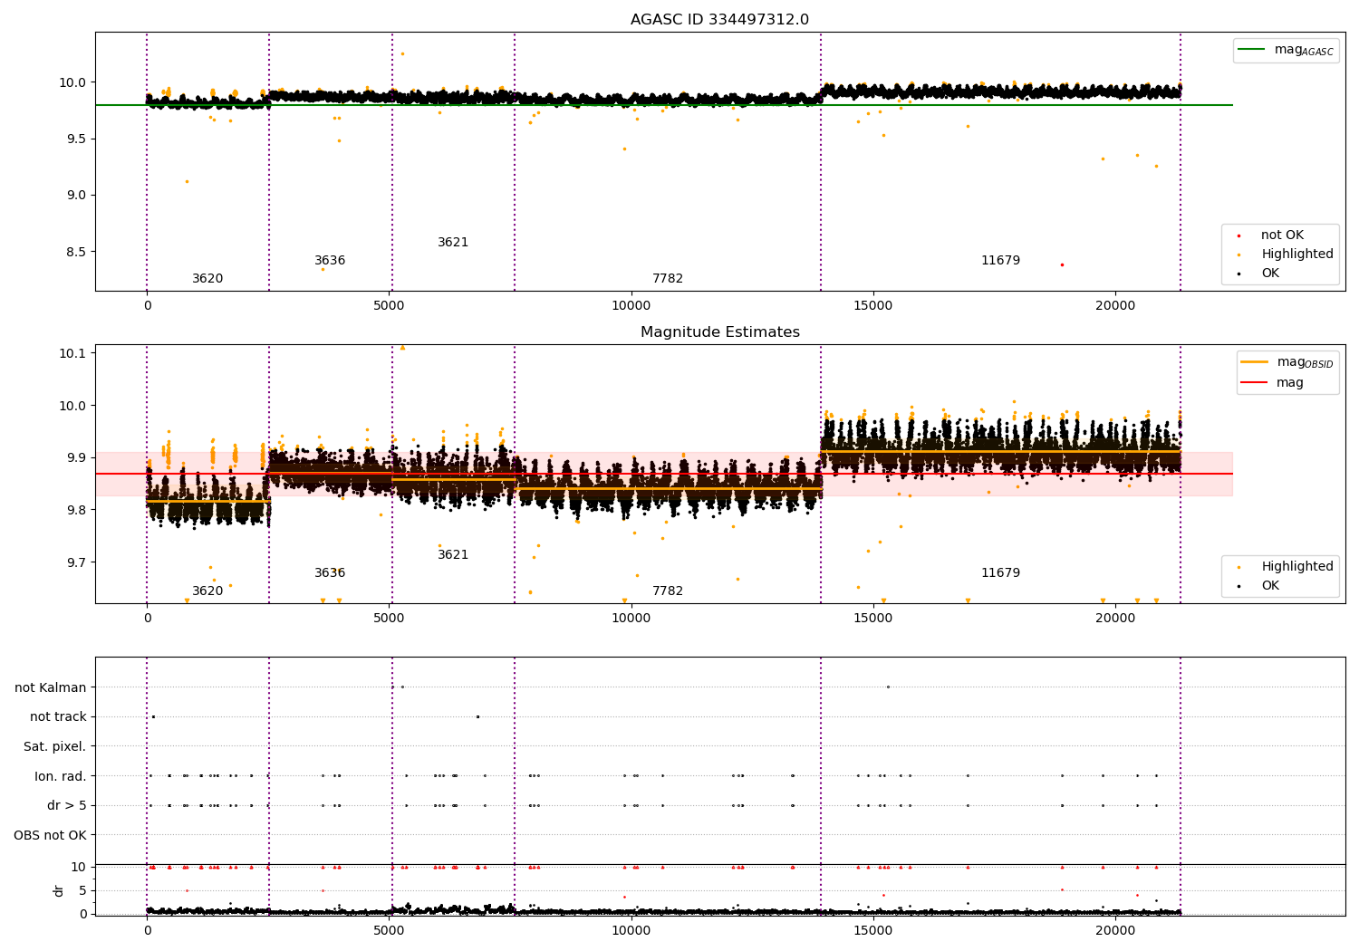Select 'not OK' entry in top plot legend
This screenshot has width=1359, height=951.
tap(1282, 235)
